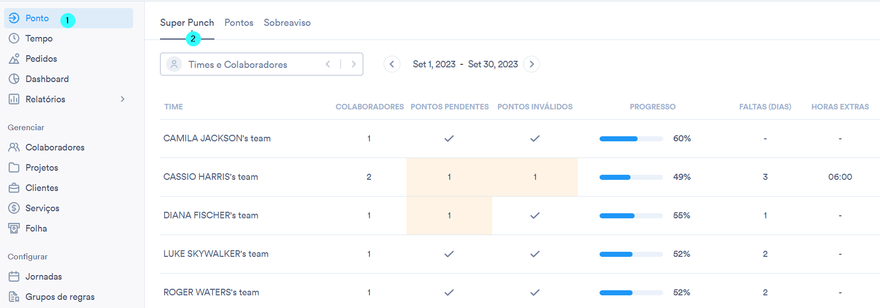
Task: Select next collaborator in Times e Colaboradores selector
Action: (354, 64)
